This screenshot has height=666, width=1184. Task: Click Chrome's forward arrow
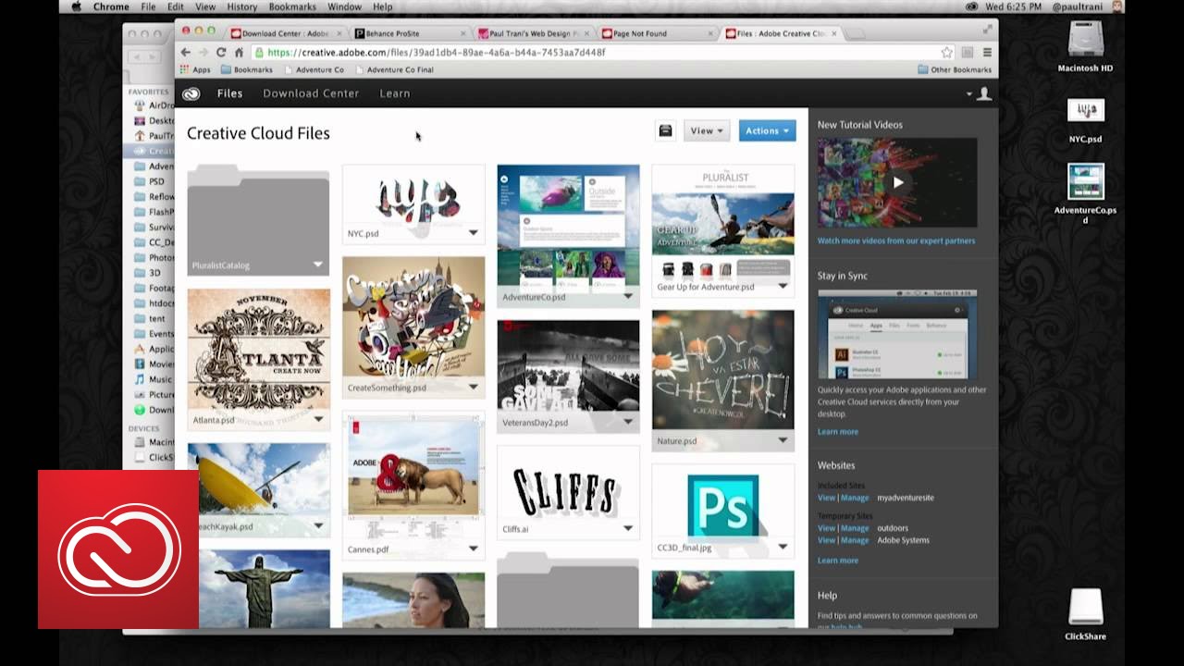tap(203, 53)
